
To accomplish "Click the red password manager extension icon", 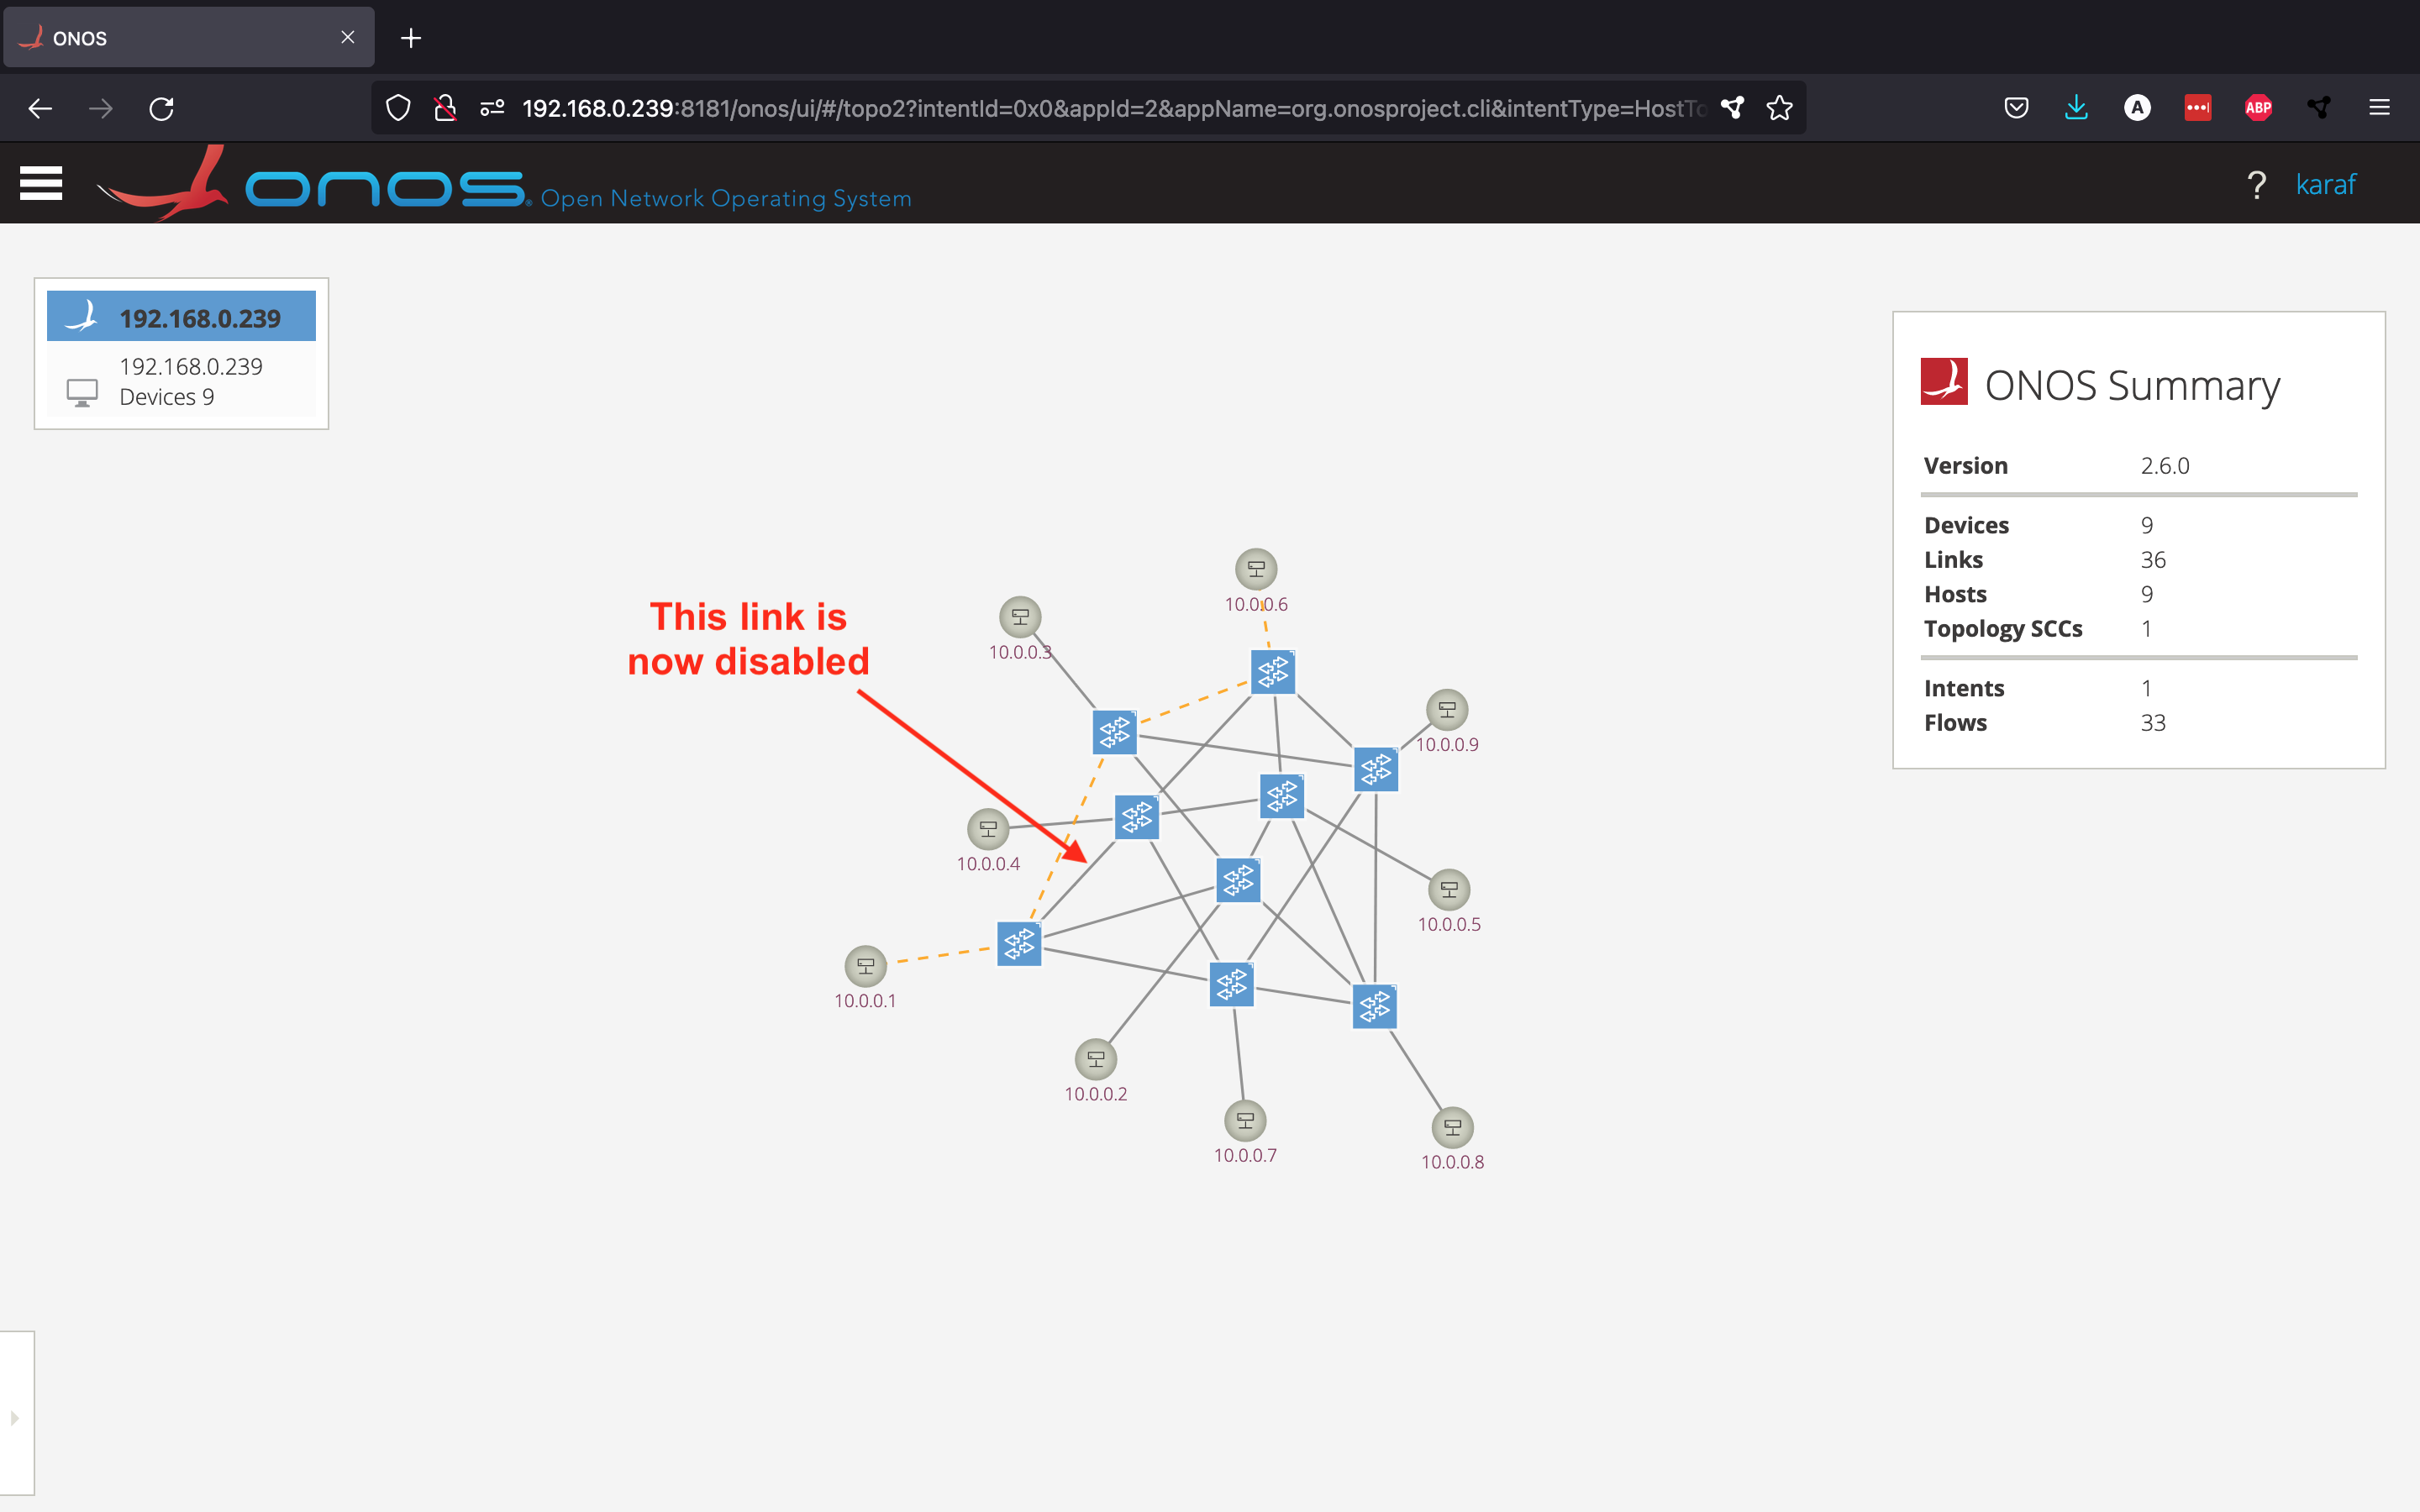I will click(2198, 108).
